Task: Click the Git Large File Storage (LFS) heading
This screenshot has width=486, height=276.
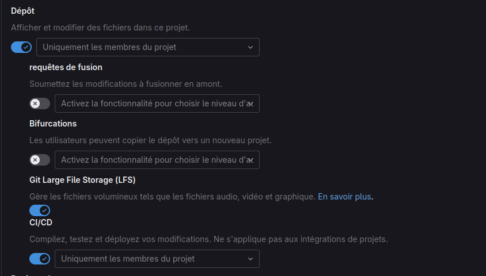Action: click(x=82, y=180)
